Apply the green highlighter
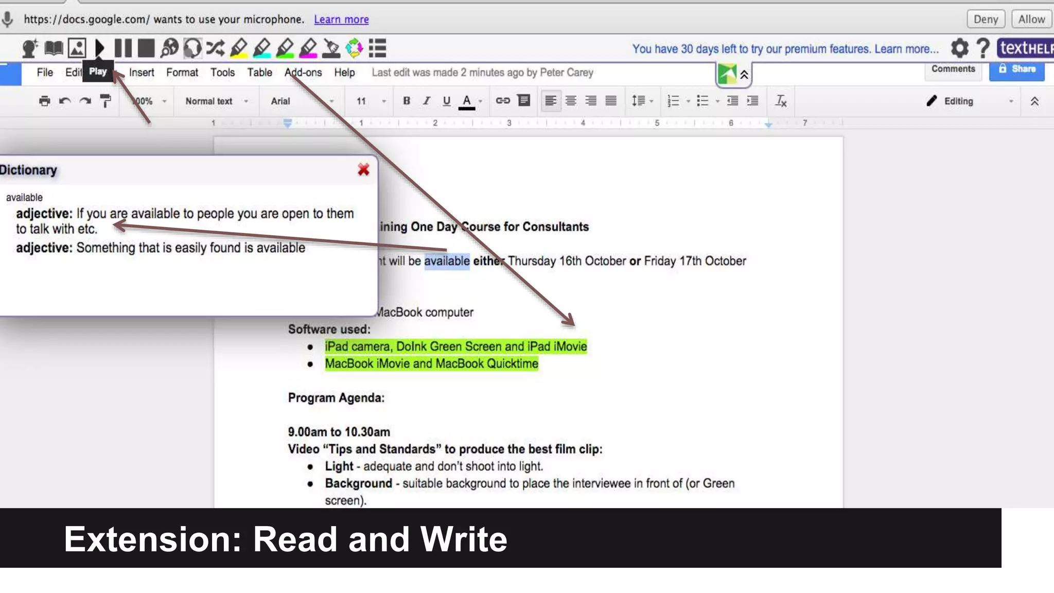The height and width of the screenshot is (593, 1054). click(285, 48)
